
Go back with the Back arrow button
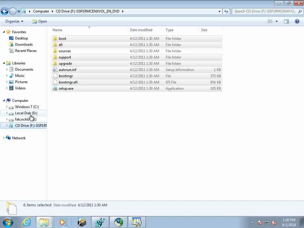click(4, 12)
